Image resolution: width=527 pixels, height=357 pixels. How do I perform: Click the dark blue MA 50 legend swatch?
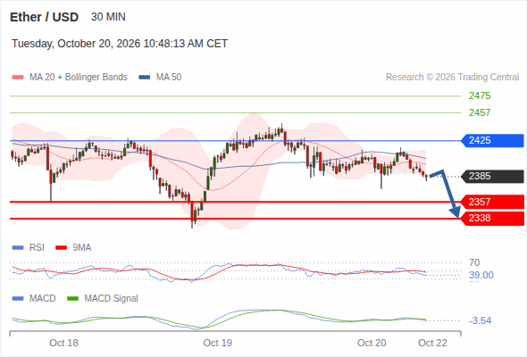point(145,78)
